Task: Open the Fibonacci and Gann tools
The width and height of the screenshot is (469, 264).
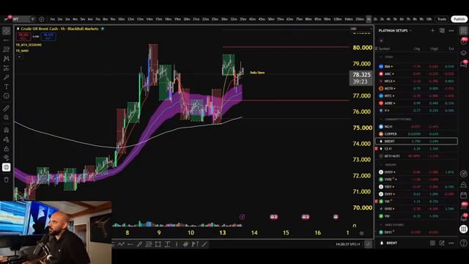Action: 7,49
